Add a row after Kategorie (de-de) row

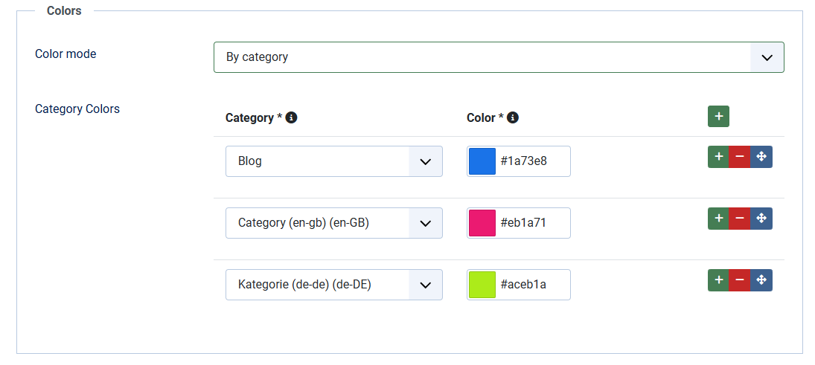tap(718, 280)
